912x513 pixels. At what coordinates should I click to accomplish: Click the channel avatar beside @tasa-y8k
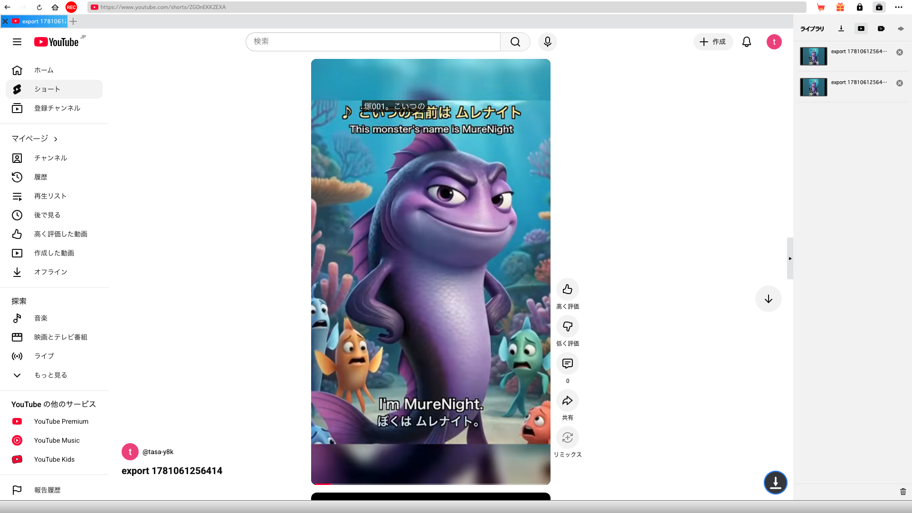tap(130, 452)
